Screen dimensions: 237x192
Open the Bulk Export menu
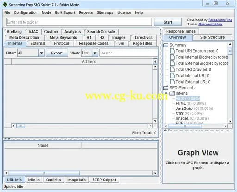(x=65, y=12)
